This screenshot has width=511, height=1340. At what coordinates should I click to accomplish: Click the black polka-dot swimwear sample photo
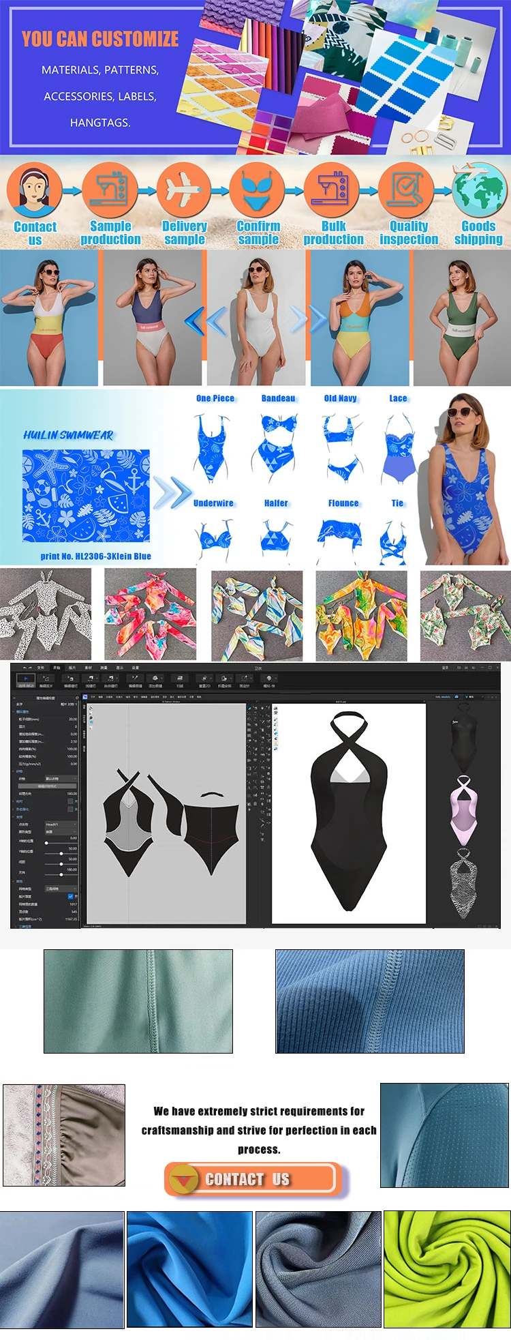[x=45, y=614]
